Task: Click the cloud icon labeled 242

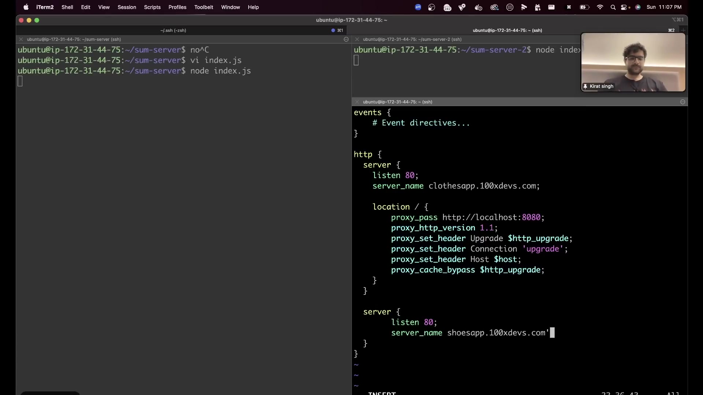Action: click(447, 7)
